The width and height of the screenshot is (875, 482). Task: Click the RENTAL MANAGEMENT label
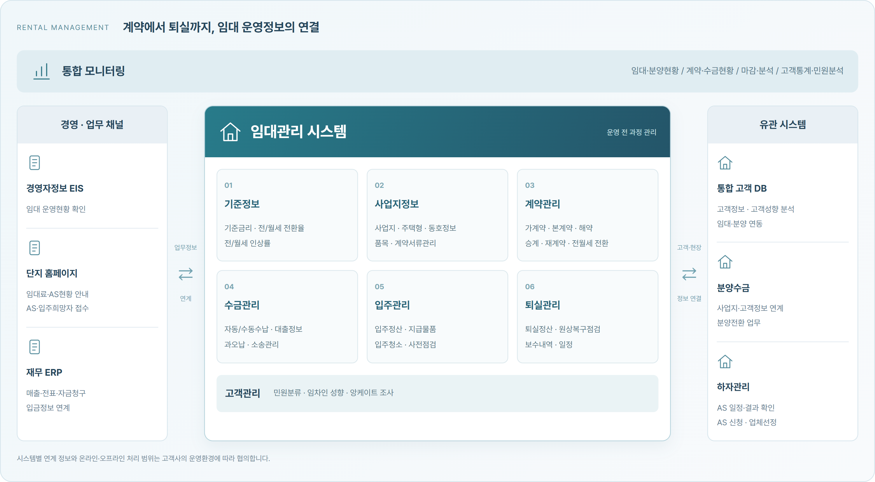point(63,27)
